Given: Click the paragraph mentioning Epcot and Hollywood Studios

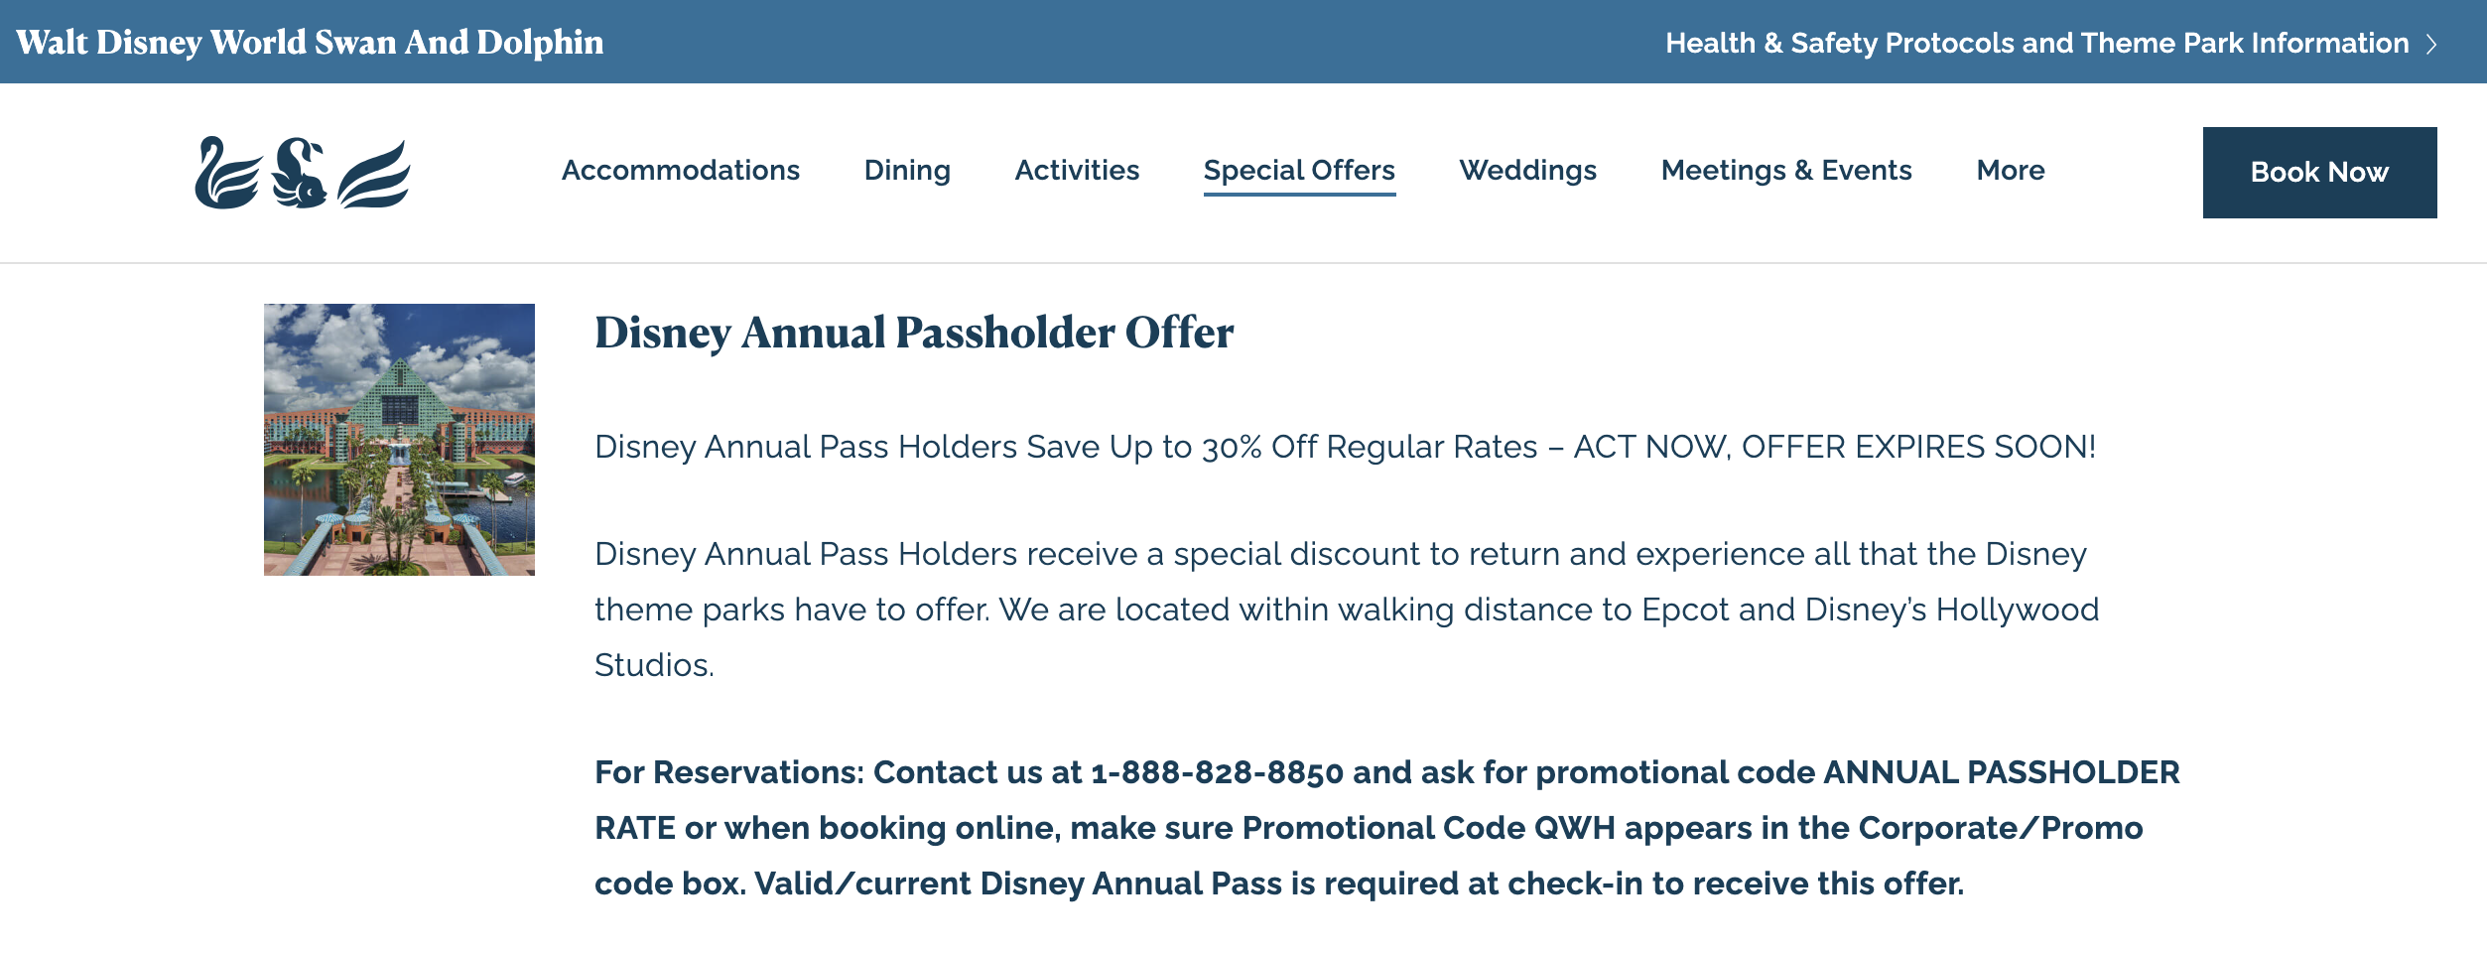Looking at the screenshot, I should point(1346,610).
